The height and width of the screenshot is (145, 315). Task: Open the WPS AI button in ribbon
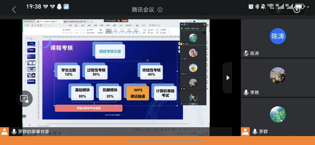153,25
